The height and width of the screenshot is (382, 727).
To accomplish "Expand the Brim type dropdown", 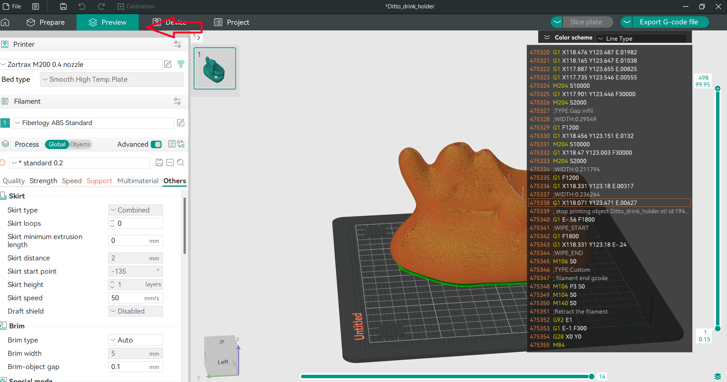I will (x=136, y=340).
